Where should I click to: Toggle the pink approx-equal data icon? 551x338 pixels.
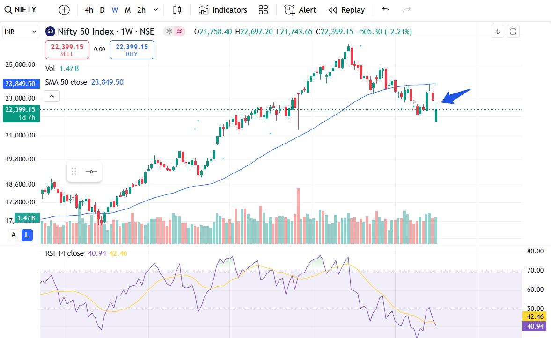(179, 32)
